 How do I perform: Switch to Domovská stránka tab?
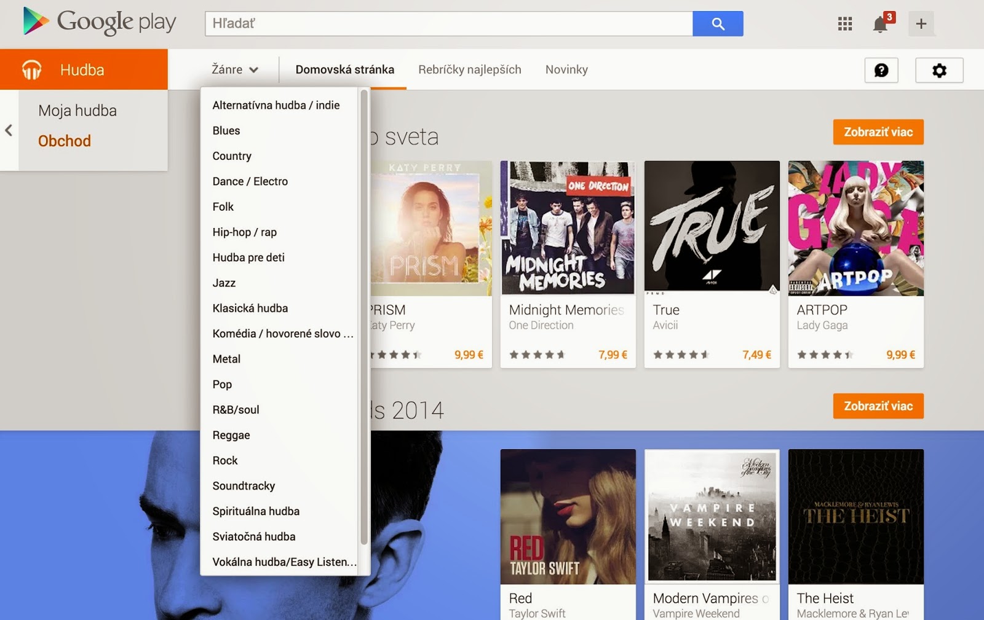point(345,69)
